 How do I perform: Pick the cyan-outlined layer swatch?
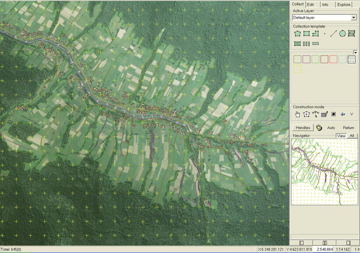coord(342,59)
